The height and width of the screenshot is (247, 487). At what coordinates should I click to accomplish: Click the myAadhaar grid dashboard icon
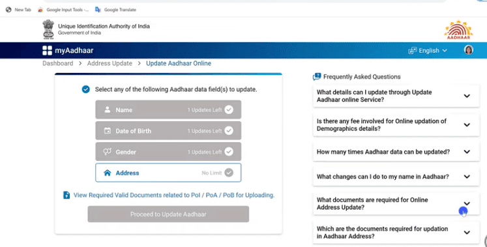[x=47, y=51]
